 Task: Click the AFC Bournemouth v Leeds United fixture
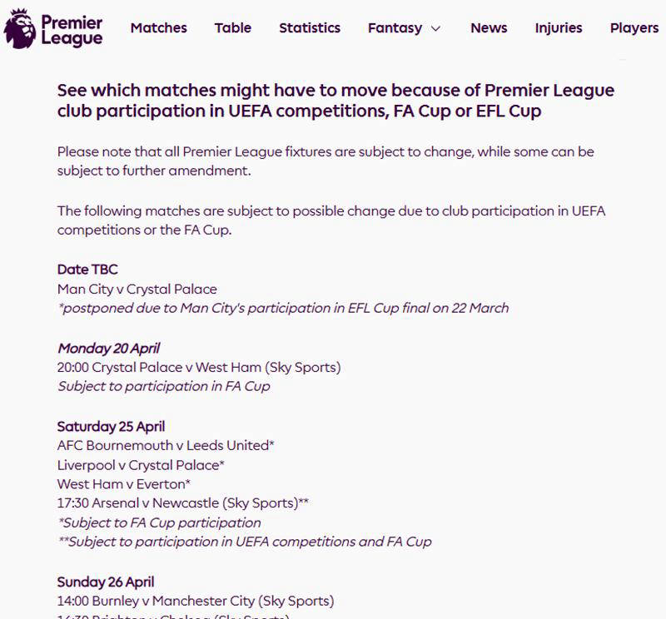pyautogui.click(x=166, y=445)
